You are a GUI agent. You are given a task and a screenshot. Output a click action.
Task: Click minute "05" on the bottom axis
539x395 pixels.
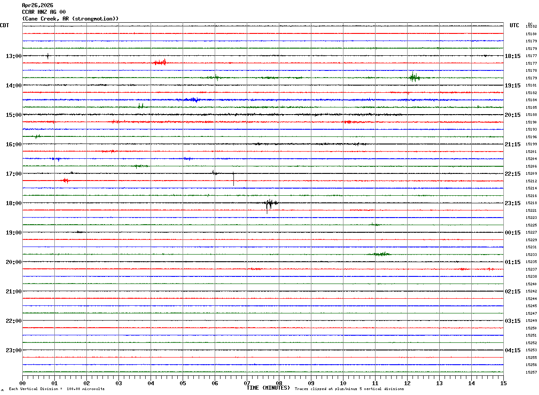(183, 383)
